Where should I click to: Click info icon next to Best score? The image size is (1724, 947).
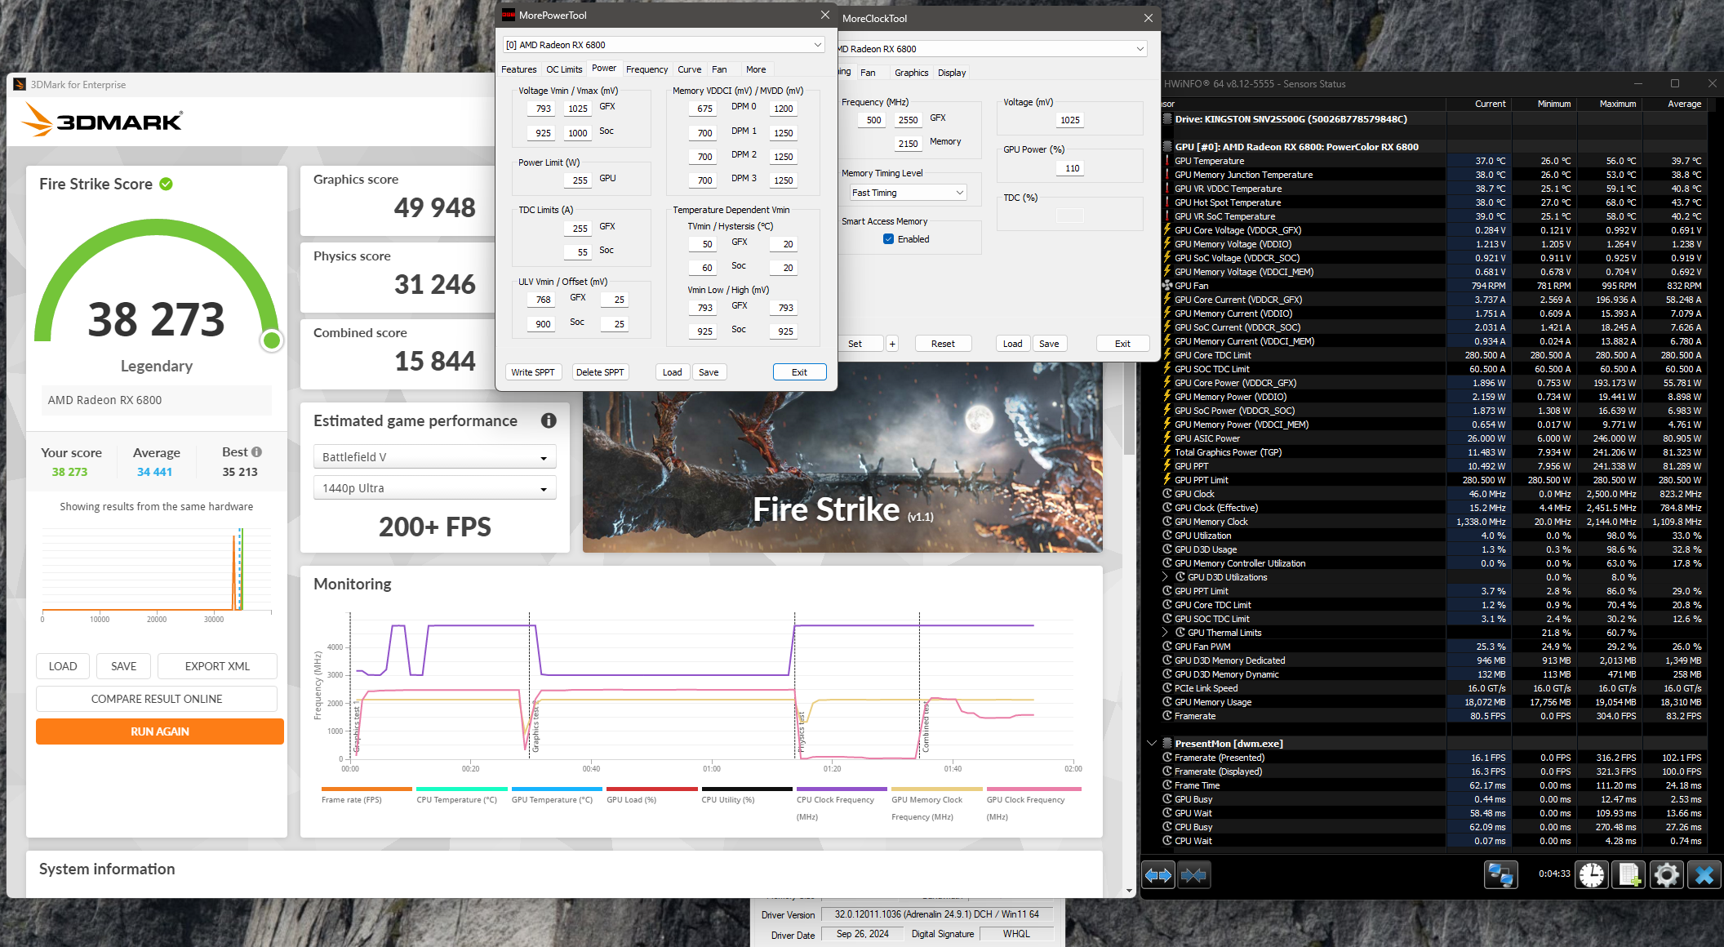point(257,451)
